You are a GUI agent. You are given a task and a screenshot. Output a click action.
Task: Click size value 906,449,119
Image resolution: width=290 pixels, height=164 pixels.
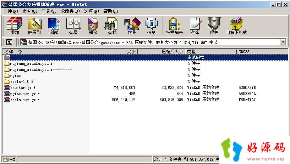[x=124, y=100]
